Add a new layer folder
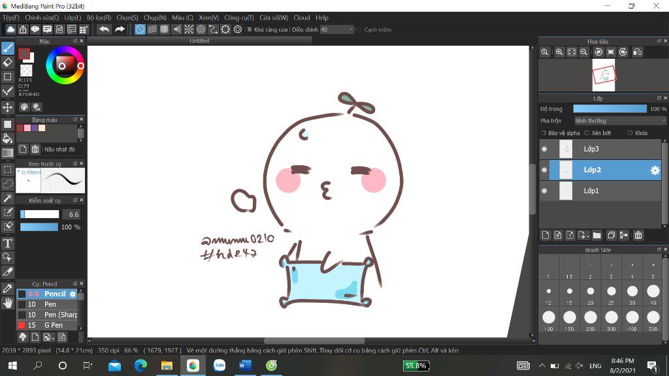 click(597, 235)
